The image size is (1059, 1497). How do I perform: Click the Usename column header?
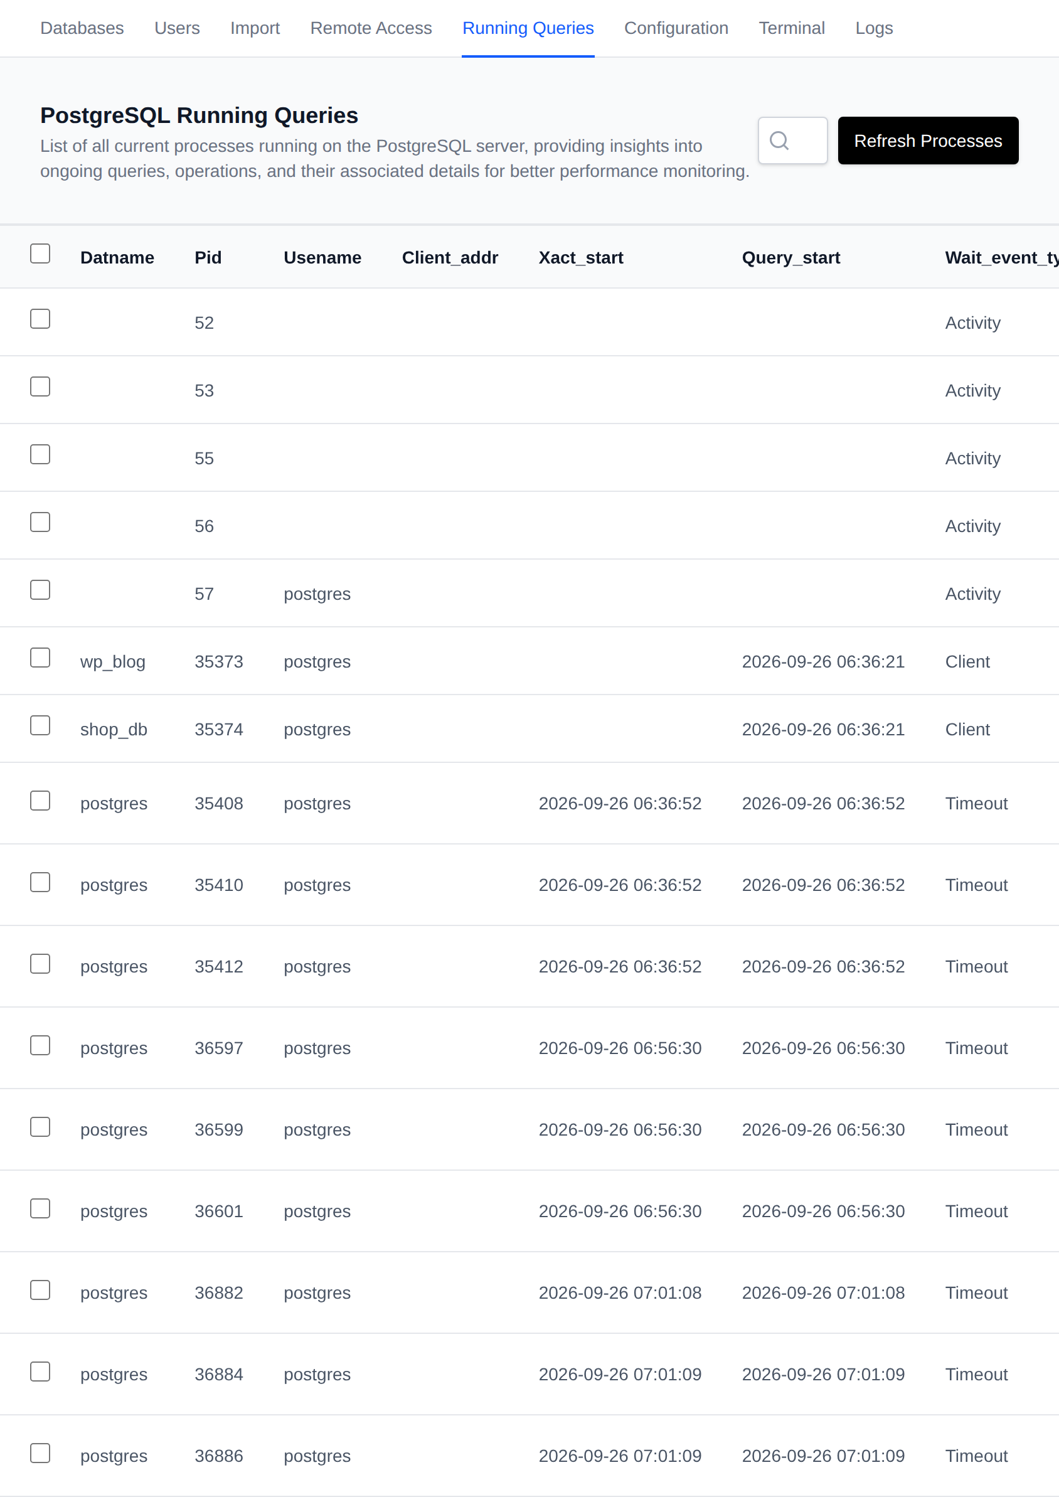coord(322,257)
